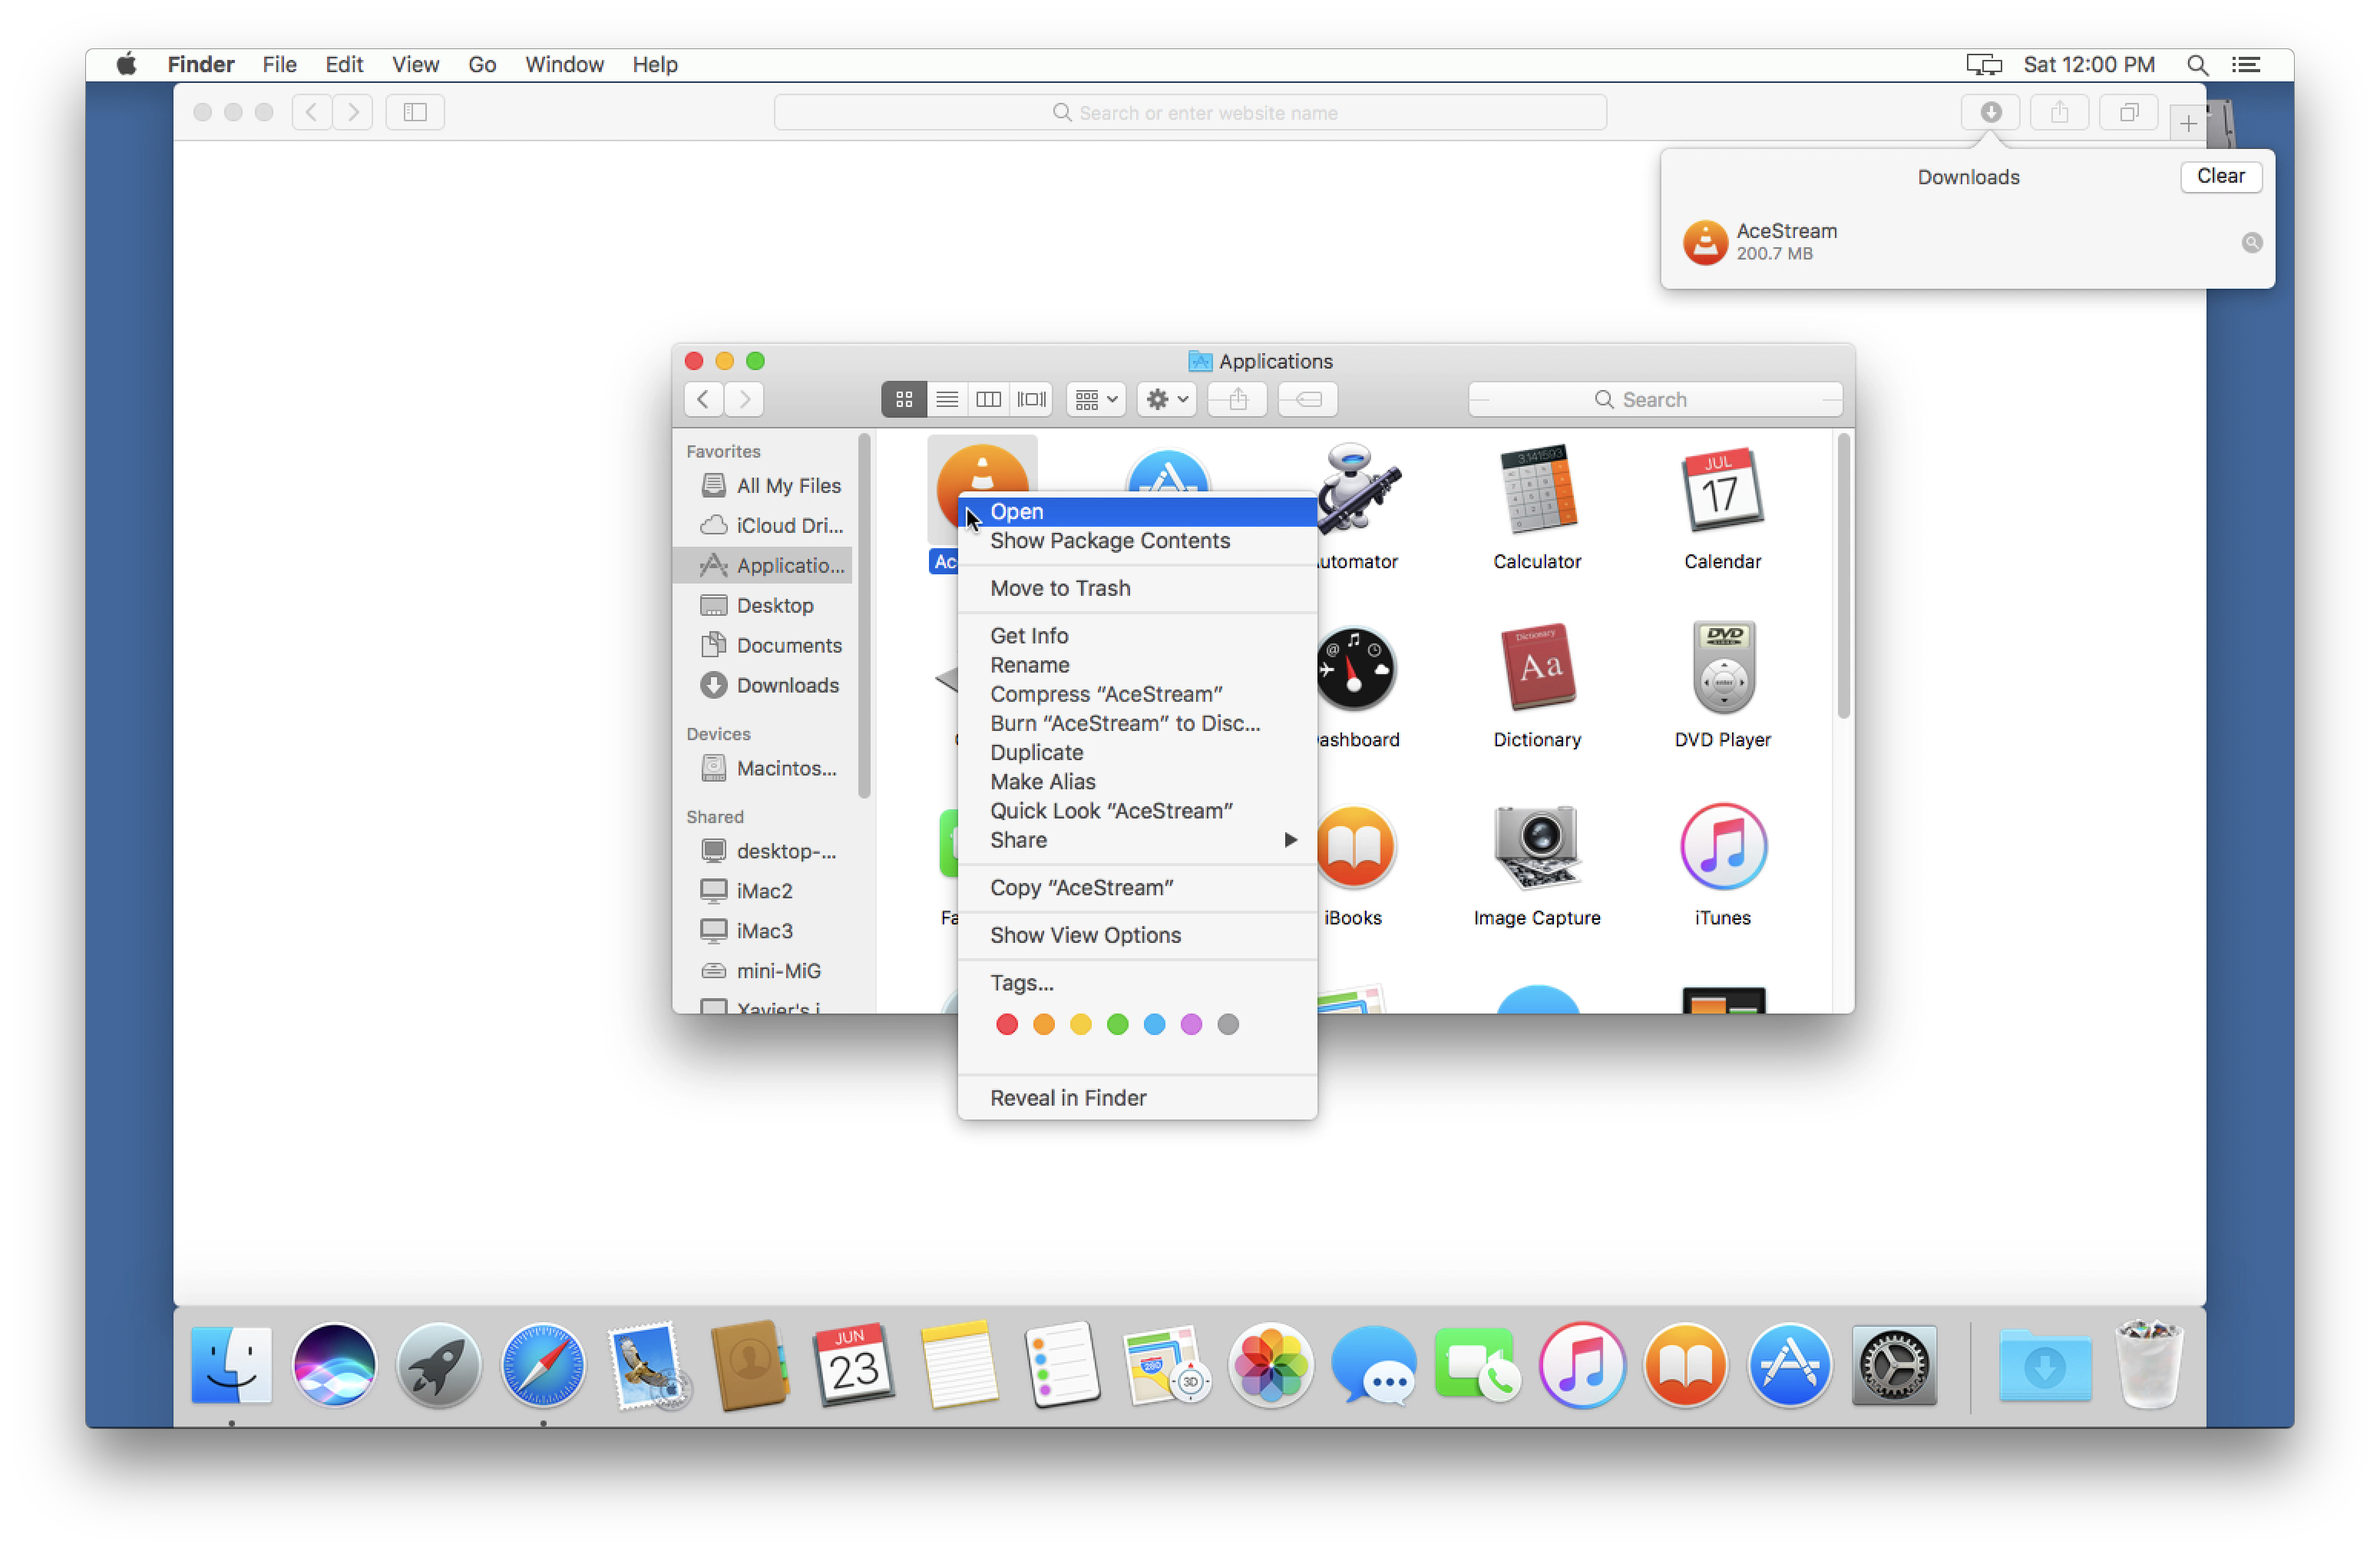Apply the green tag color
The height and width of the screenshot is (1551, 2380).
[1118, 1024]
